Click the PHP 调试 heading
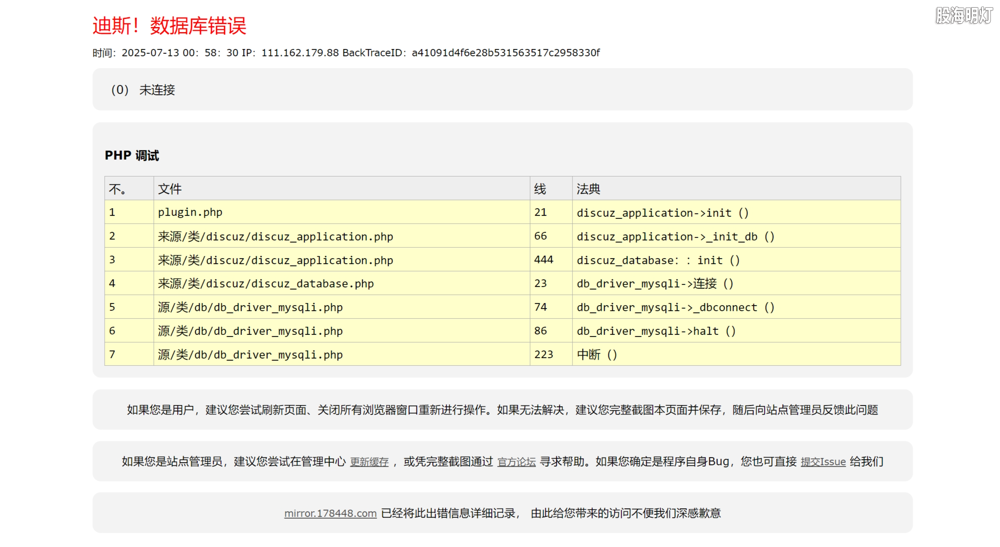This screenshot has height=547, width=1000. pyautogui.click(x=132, y=155)
